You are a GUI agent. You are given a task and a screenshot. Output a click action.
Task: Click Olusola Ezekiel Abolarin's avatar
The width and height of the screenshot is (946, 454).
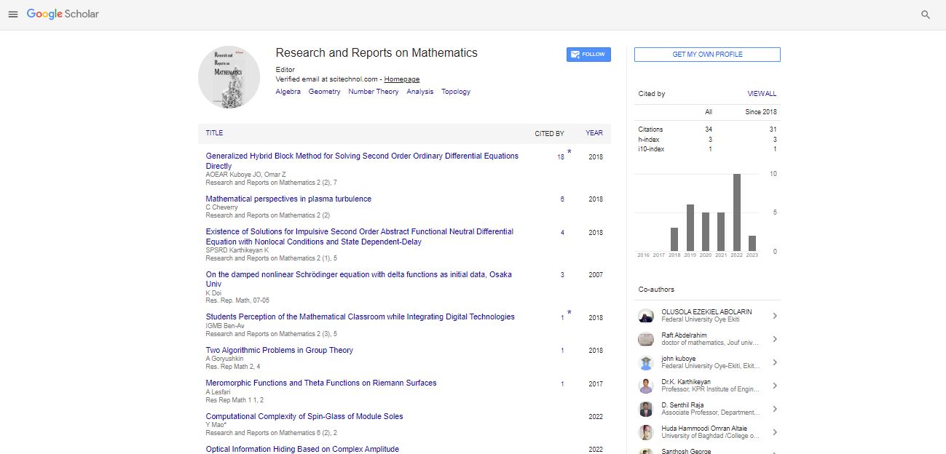[646, 316]
